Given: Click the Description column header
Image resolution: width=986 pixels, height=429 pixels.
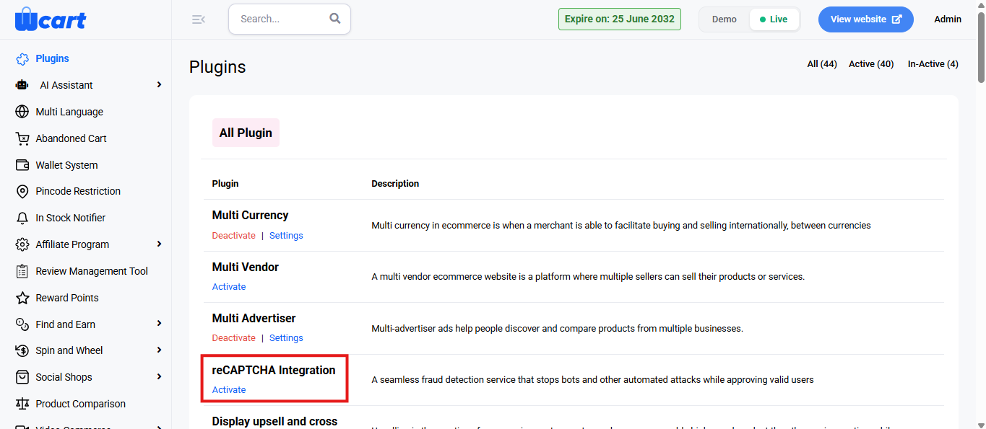Looking at the screenshot, I should pos(395,184).
